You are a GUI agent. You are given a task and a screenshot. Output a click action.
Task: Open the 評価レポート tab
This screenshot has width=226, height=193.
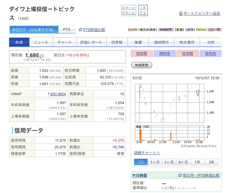[91, 42]
